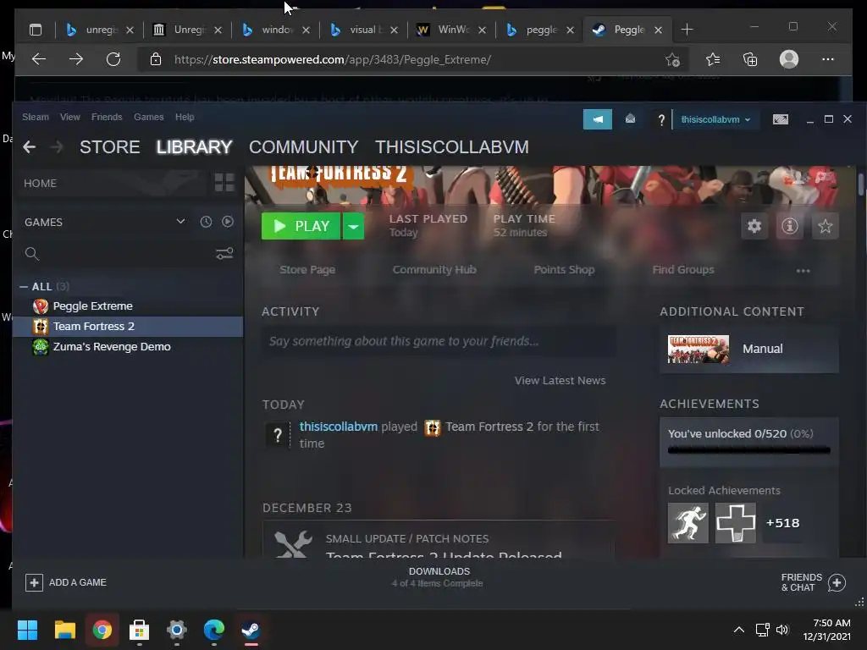The width and height of the screenshot is (867, 650).
Task: Launch Chrome from the taskbar
Action: click(102, 630)
